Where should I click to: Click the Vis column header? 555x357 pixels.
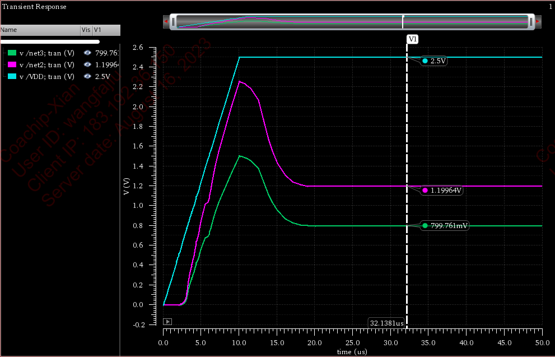tap(86, 30)
